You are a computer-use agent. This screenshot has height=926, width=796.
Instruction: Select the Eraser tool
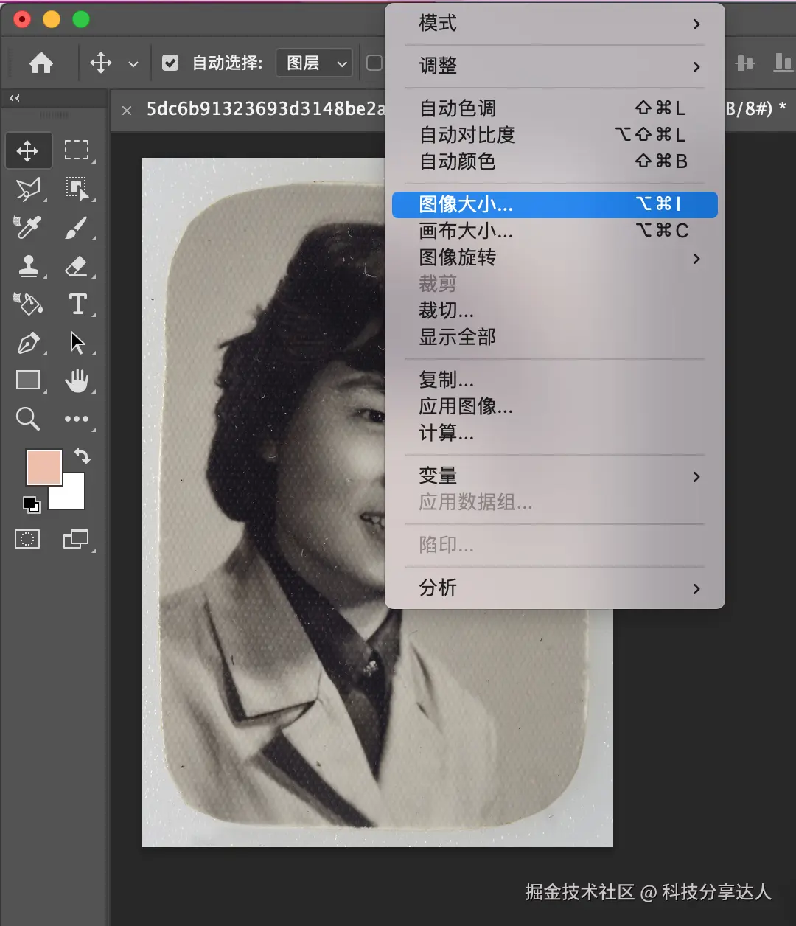coord(78,266)
